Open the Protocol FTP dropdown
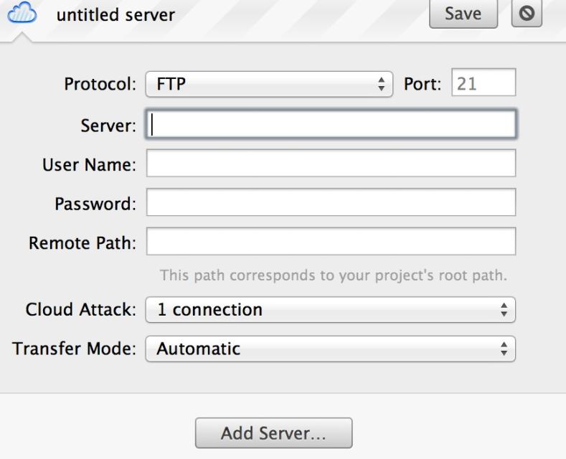Image resolution: width=566 pixels, height=459 pixels. point(269,84)
